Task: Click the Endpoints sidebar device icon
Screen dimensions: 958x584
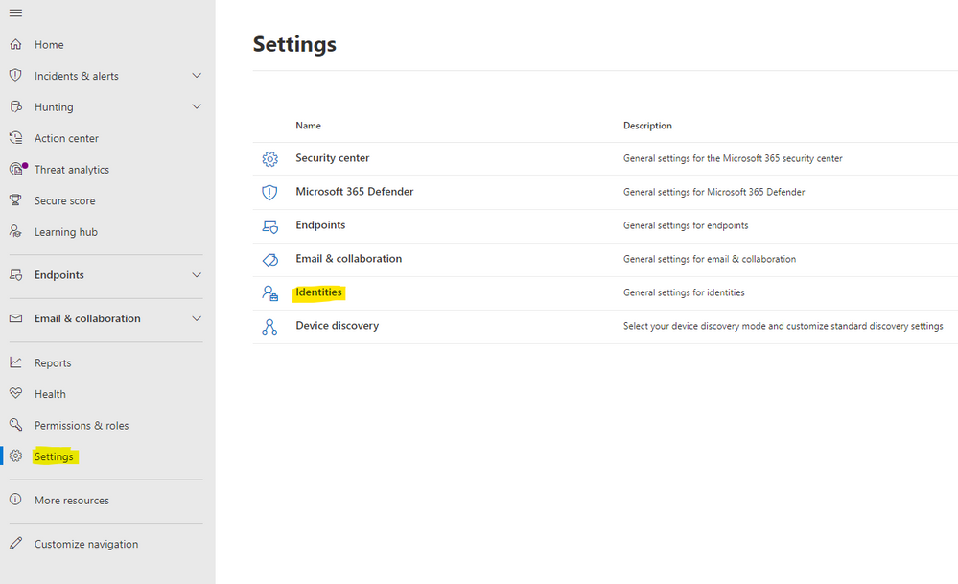Action: [x=16, y=275]
